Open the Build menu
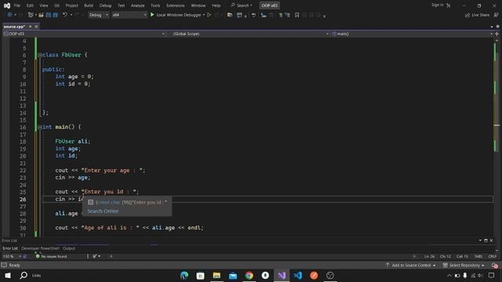Image resolution: width=502 pixels, height=282 pixels. 89,5
